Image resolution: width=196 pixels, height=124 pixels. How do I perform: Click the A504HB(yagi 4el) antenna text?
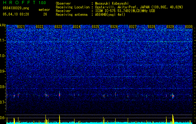point(110,15)
